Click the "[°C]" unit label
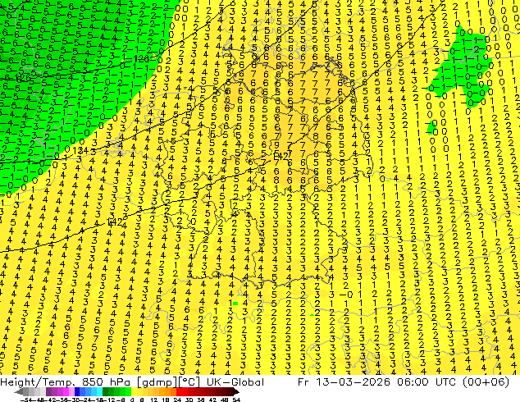 point(189,382)
